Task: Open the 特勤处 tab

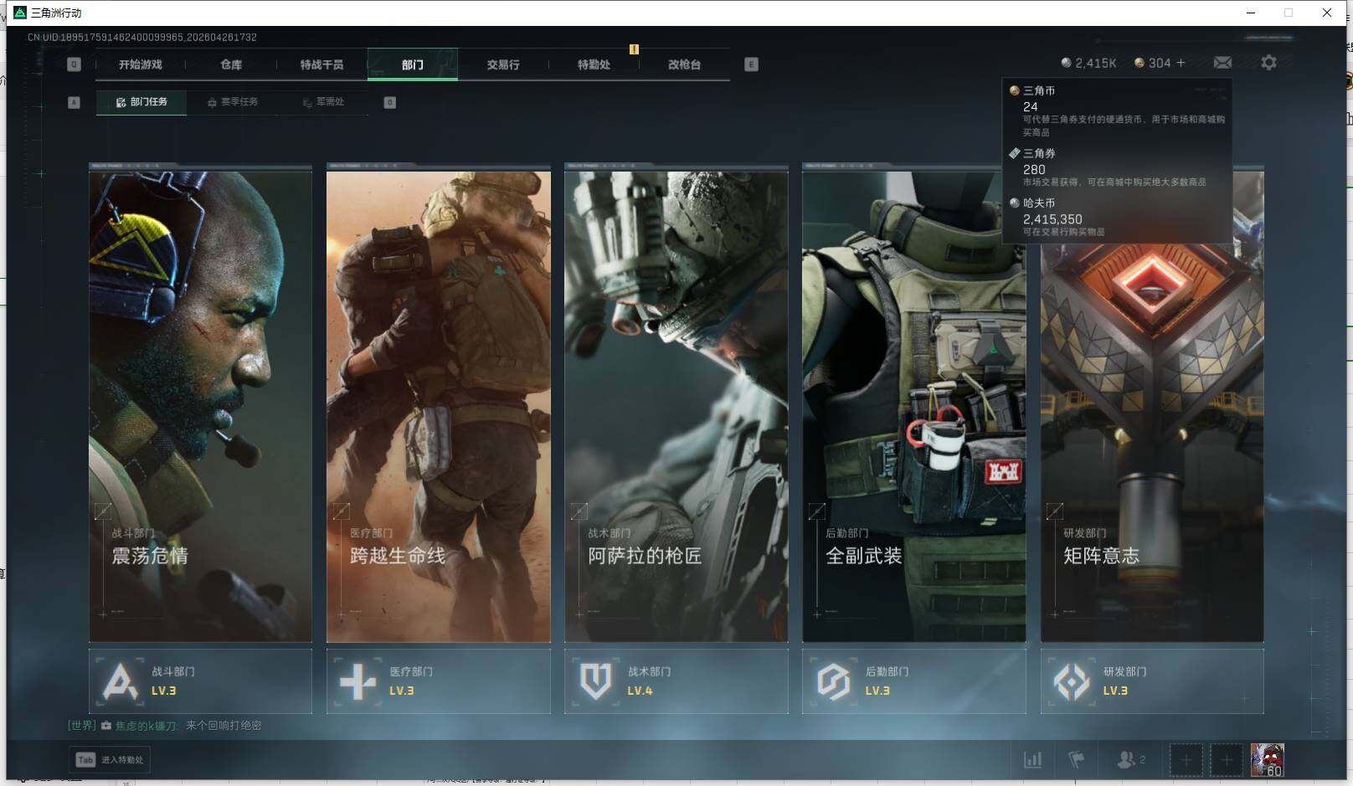Action: coord(594,64)
